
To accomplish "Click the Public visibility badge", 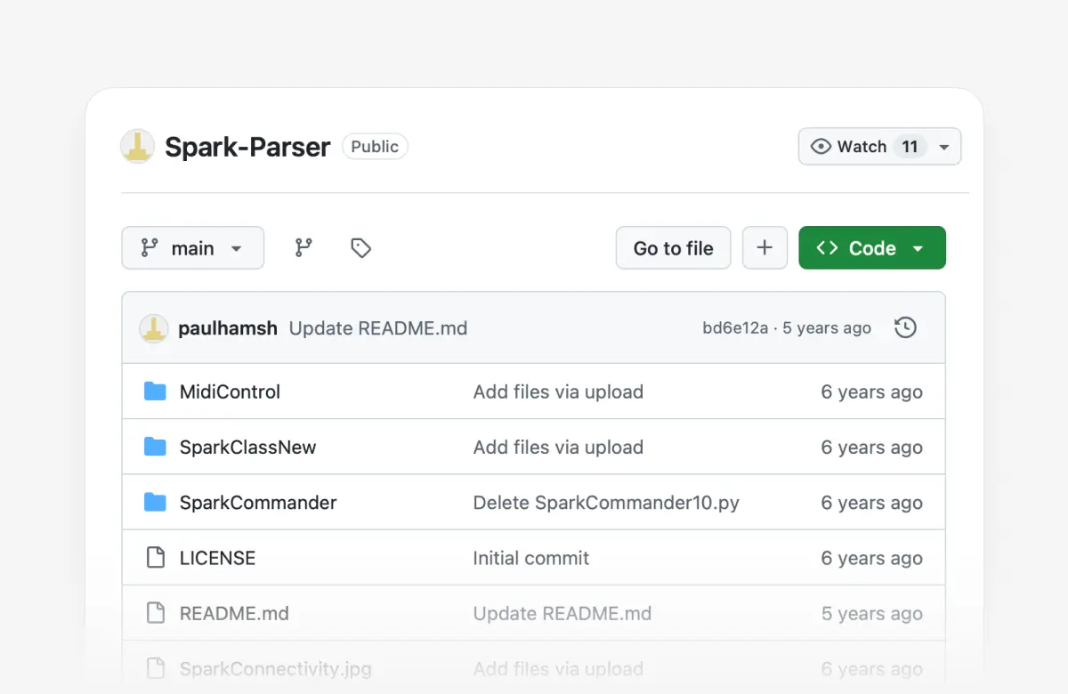I will coord(375,147).
